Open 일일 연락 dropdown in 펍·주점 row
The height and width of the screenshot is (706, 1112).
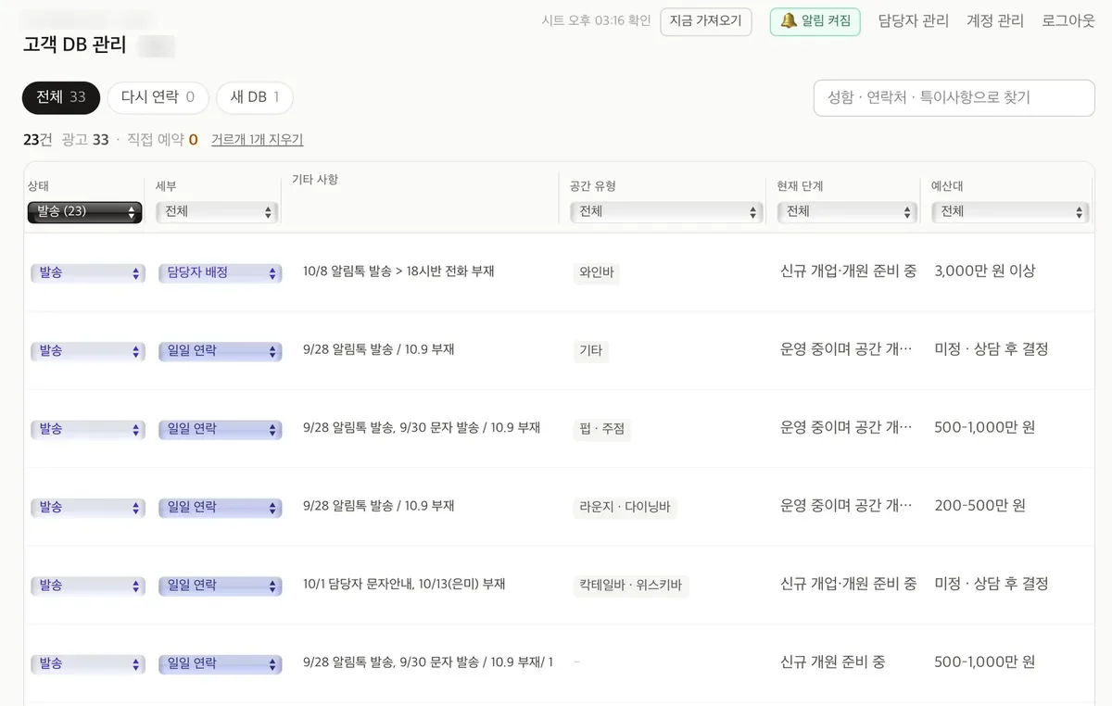click(x=220, y=430)
